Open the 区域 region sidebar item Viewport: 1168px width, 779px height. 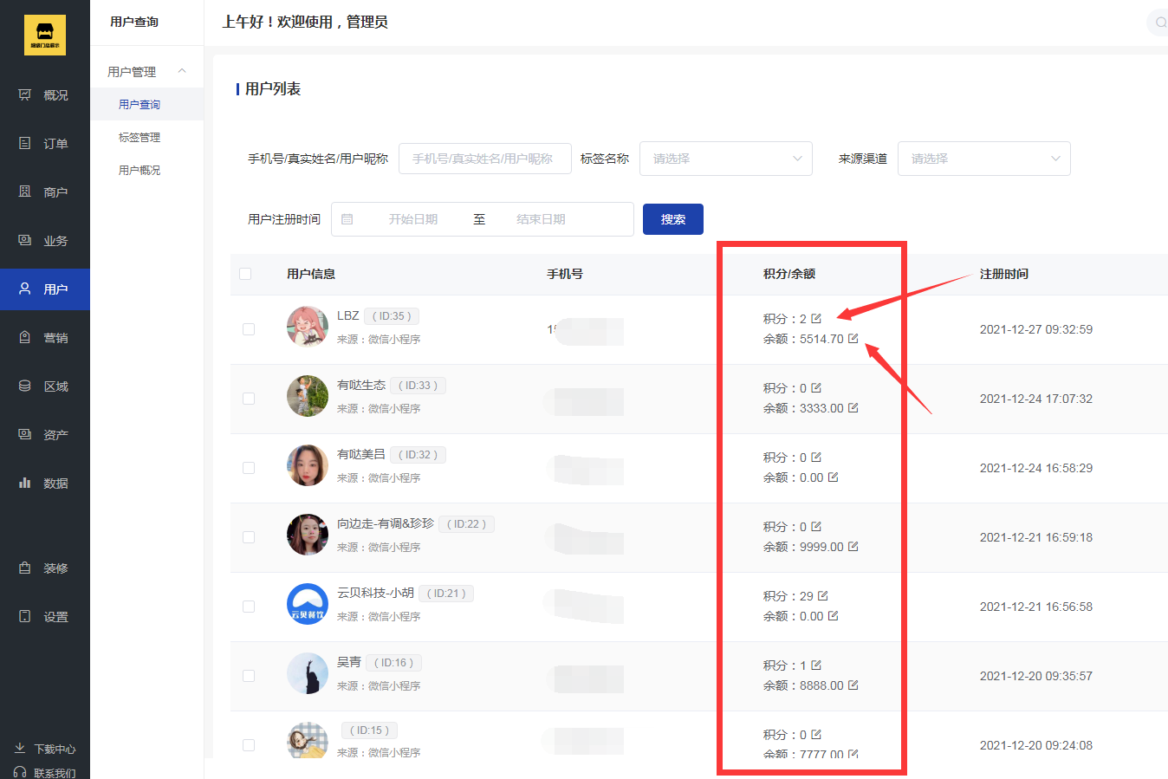(x=45, y=386)
